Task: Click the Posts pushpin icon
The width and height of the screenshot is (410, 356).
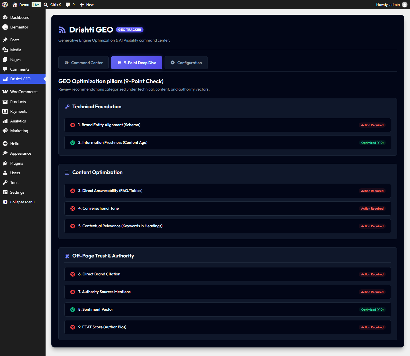Action: coord(5,40)
